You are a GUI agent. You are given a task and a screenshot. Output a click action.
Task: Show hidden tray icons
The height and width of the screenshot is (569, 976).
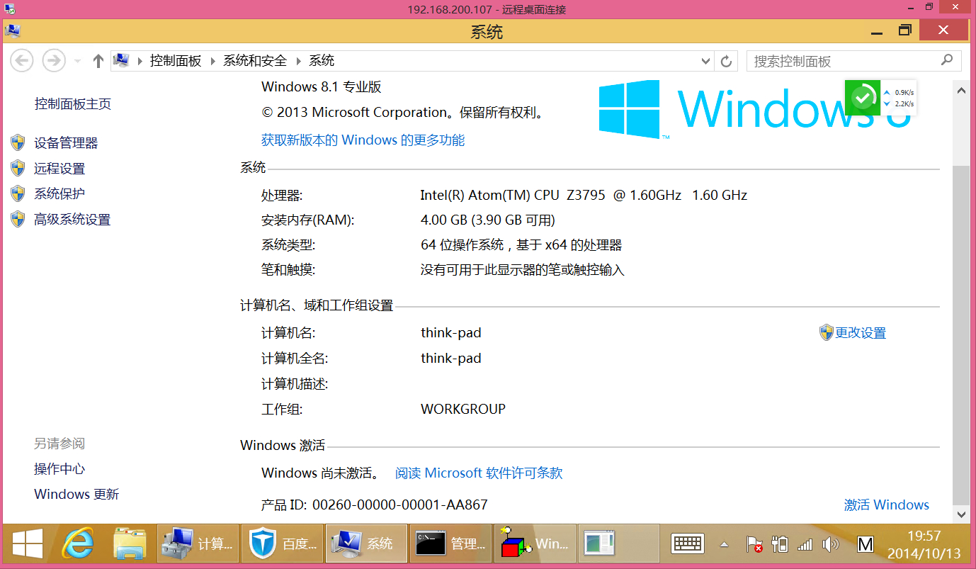click(x=724, y=545)
